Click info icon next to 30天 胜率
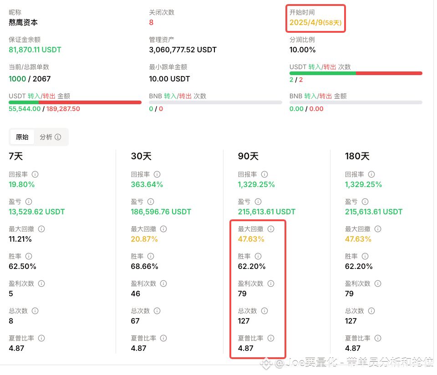Screen dimensions: 437x375 click(x=151, y=256)
